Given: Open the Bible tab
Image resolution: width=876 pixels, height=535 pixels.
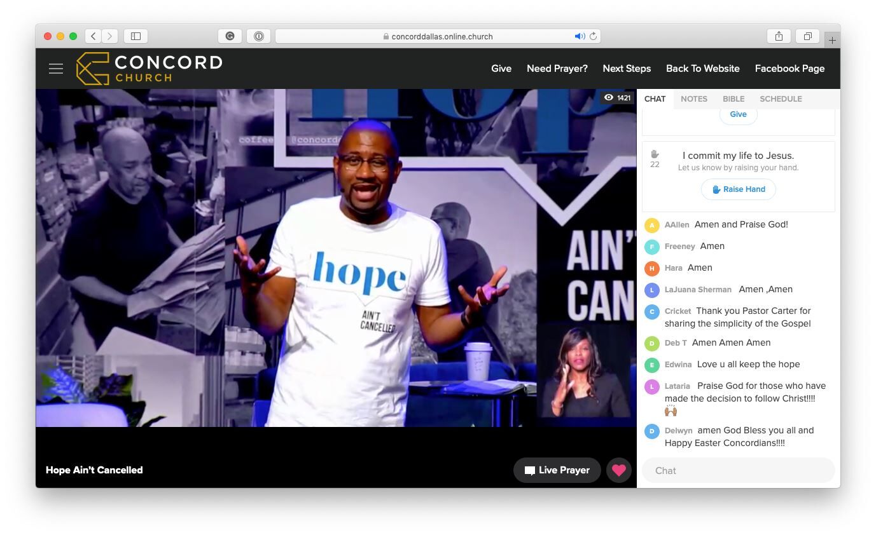Looking at the screenshot, I should (x=733, y=99).
